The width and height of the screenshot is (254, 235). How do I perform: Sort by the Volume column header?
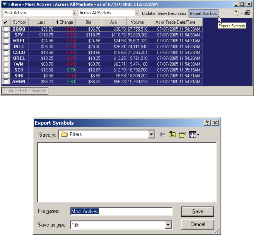[137, 22]
